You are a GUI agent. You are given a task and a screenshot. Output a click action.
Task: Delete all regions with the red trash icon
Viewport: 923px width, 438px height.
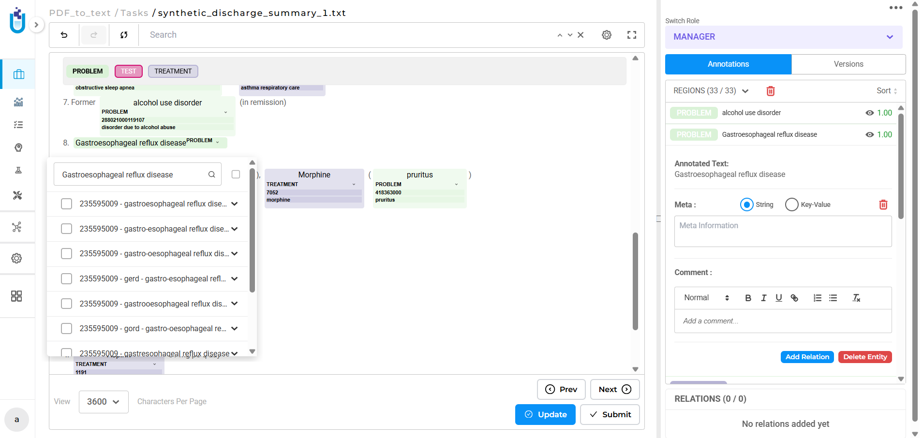point(771,91)
